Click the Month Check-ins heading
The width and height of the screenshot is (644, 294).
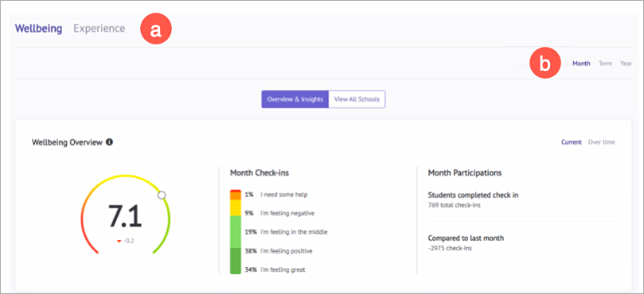(x=260, y=173)
